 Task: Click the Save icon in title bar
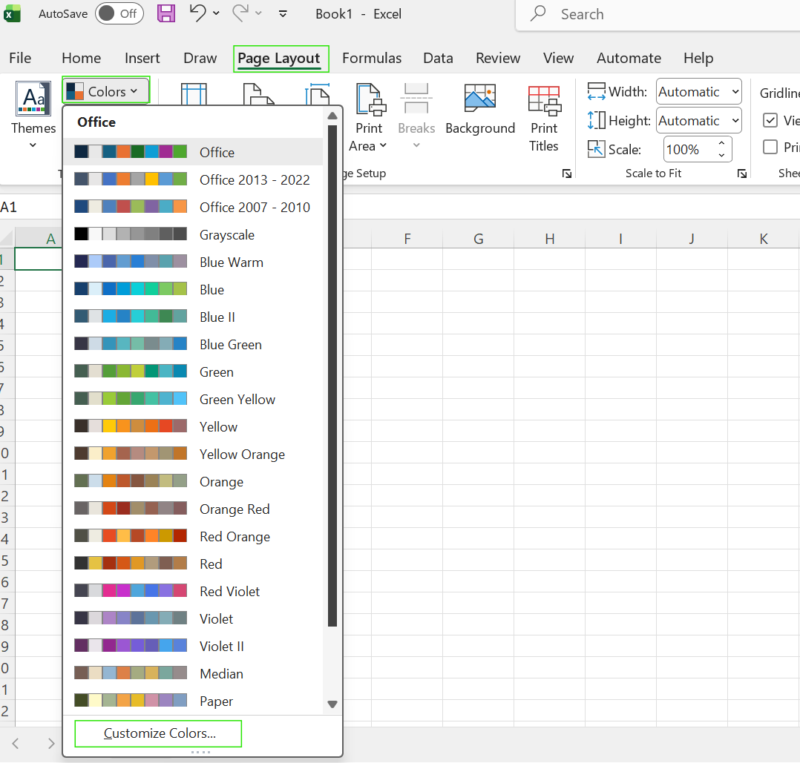(165, 14)
